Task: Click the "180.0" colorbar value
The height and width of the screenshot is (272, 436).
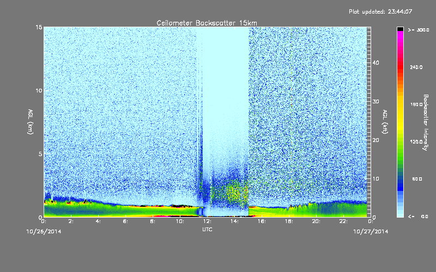Action: [x=416, y=104]
